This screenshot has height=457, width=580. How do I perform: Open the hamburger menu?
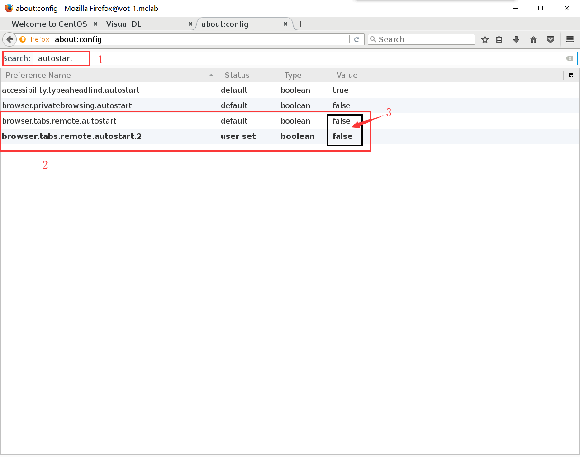[570, 39]
